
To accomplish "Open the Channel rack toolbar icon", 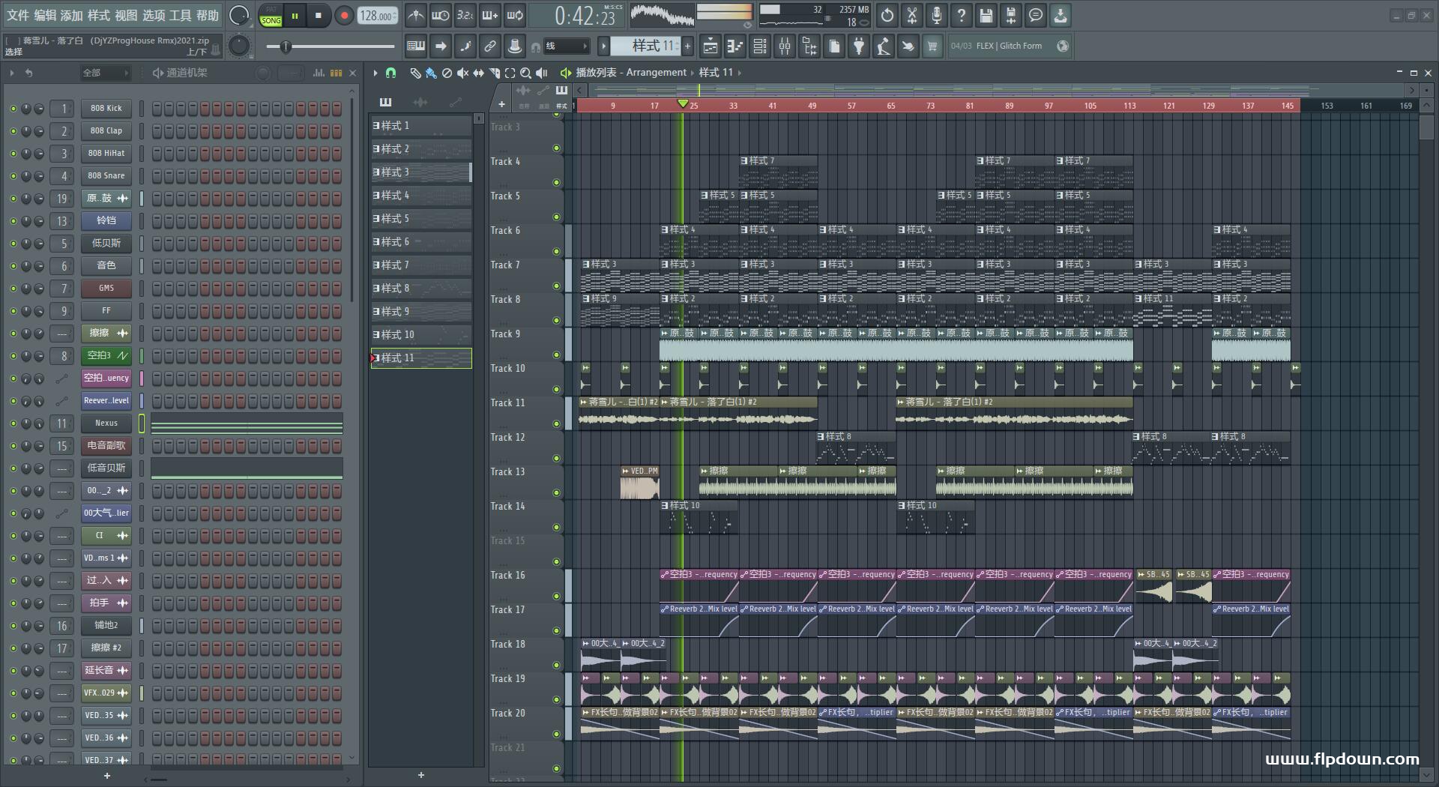I will 760,46.
